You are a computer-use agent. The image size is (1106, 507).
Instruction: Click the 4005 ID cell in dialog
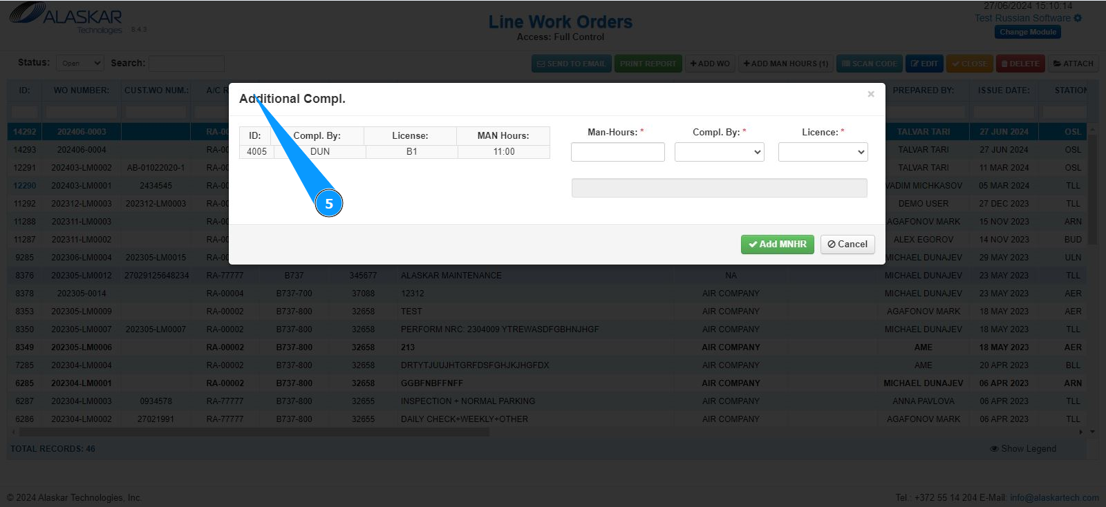[x=256, y=152]
